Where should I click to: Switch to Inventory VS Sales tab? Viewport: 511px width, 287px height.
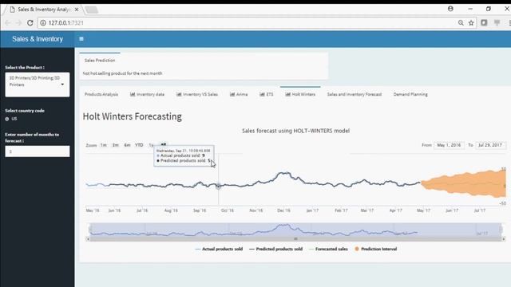point(197,94)
